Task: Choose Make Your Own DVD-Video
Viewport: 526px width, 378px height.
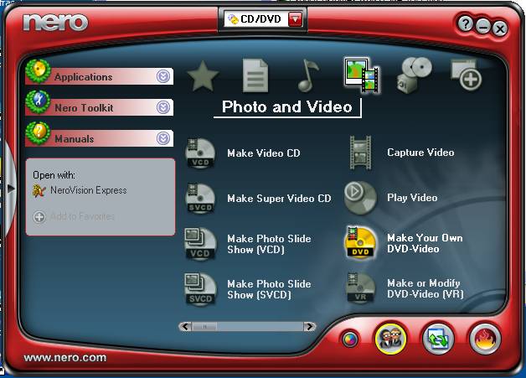Action: [x=425, y=243]
